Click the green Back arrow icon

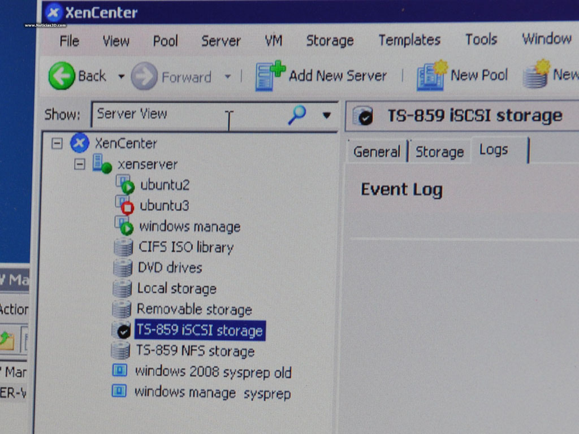pos(62,76)
